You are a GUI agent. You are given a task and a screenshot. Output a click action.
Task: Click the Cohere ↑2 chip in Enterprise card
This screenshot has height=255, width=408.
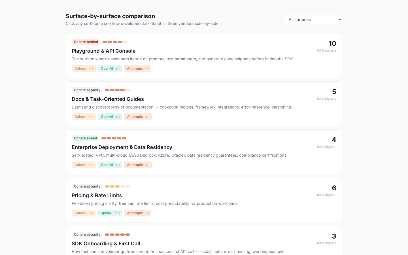point(84,165)
